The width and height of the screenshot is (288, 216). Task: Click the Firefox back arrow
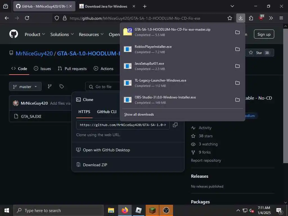[x=7, y=18]
